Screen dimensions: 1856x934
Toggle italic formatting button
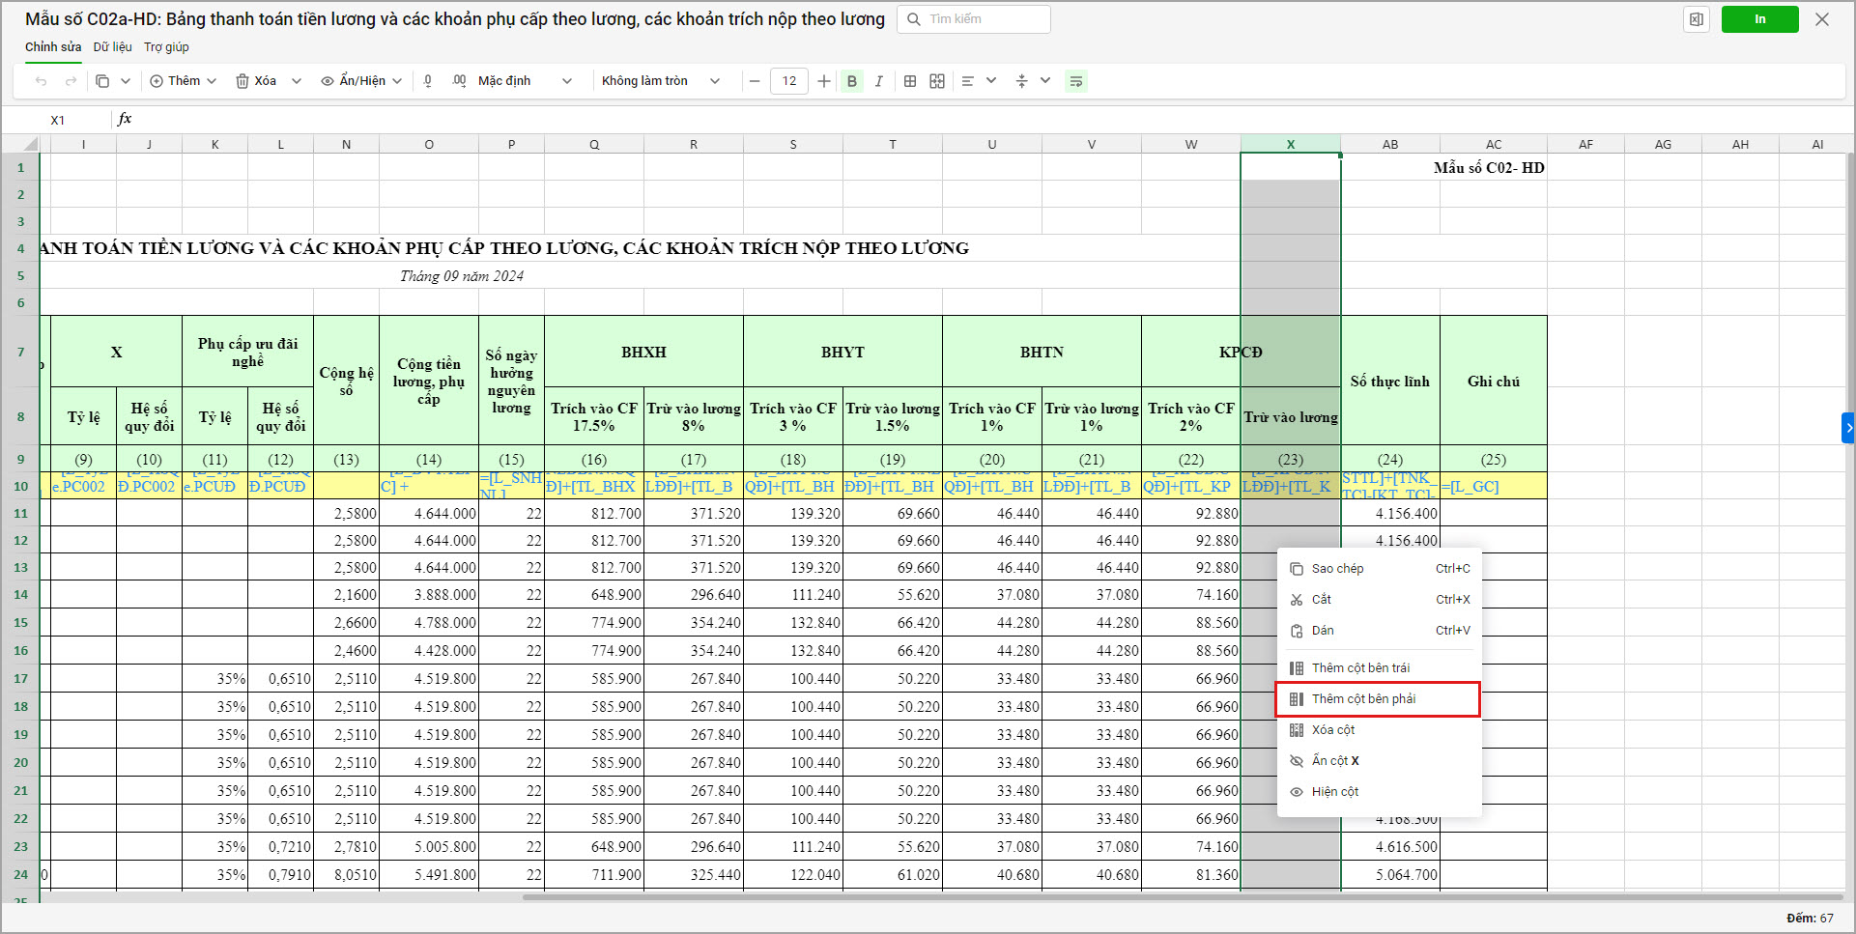(878, 81)
